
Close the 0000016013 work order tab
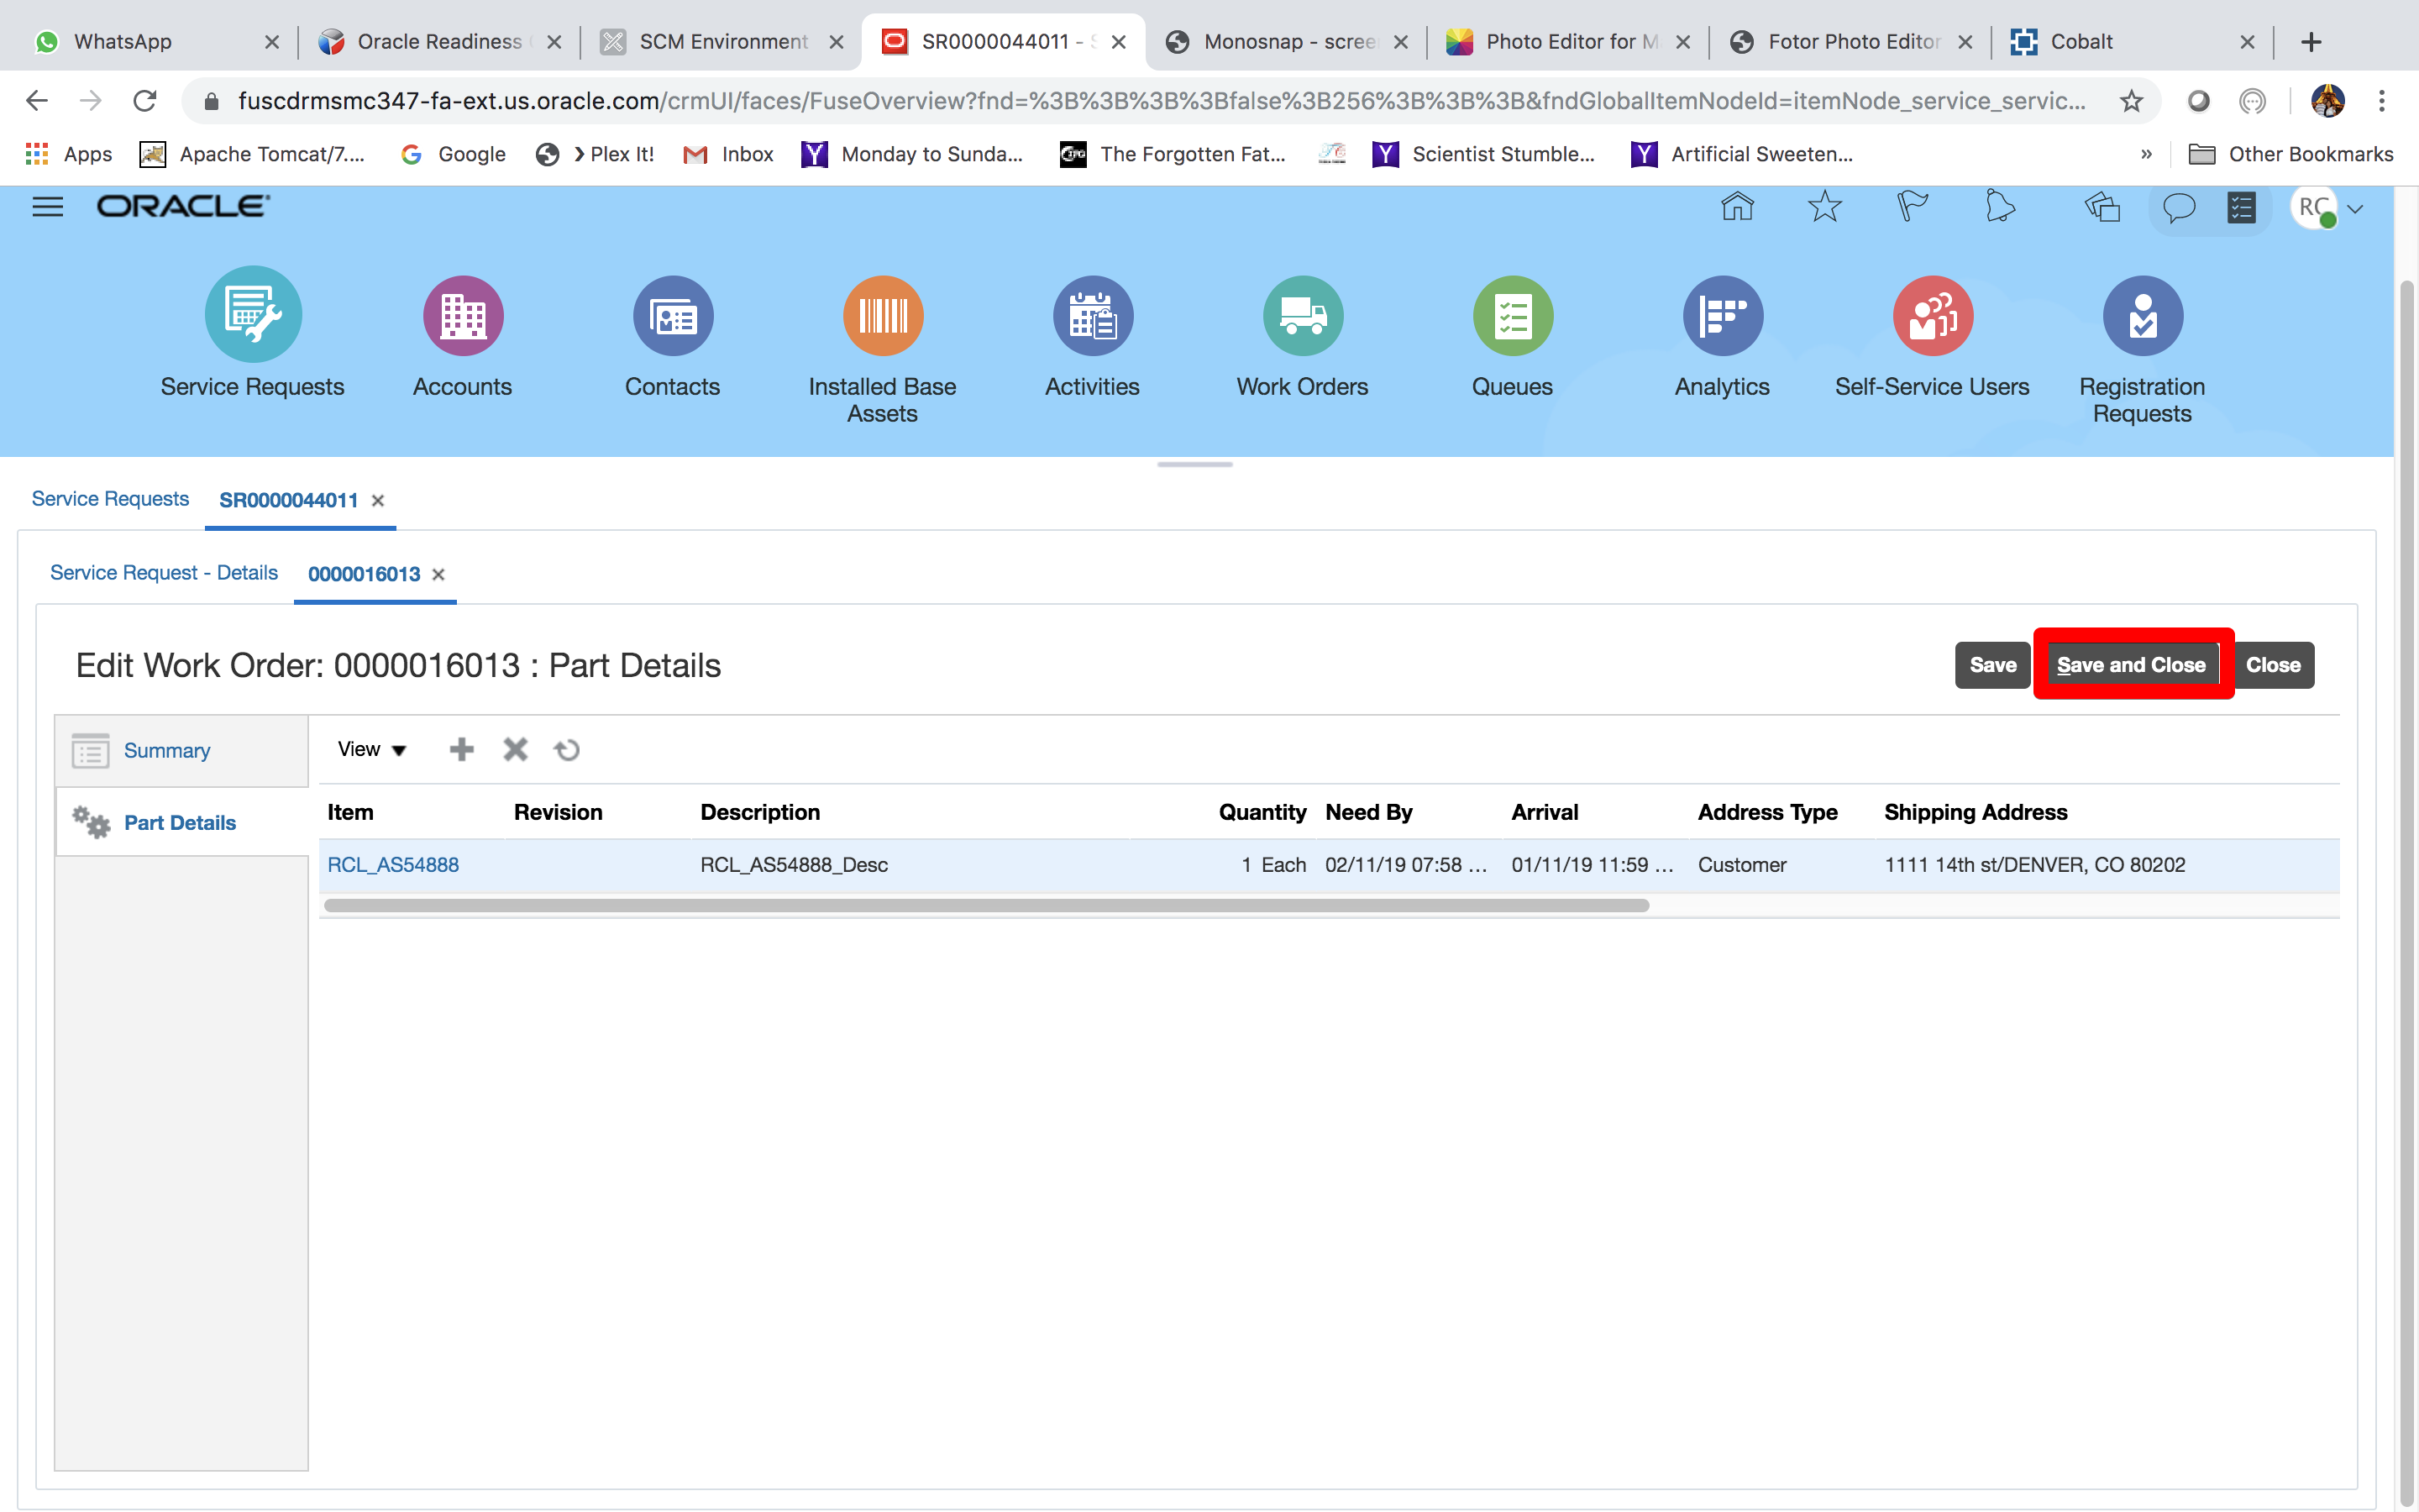(438, 574)
